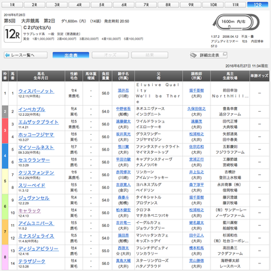Switch to the 5R race tab
The height and width of the screenshot is (271, 271).
click(102, 5)
